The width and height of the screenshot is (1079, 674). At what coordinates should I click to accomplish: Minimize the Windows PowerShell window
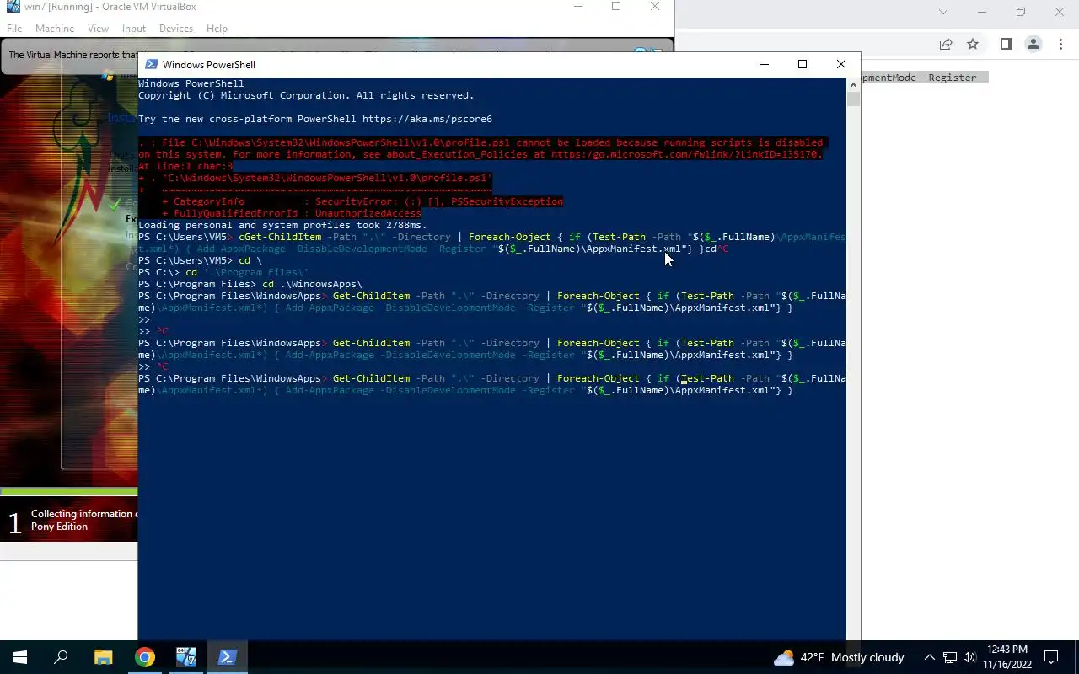[765, 64]
